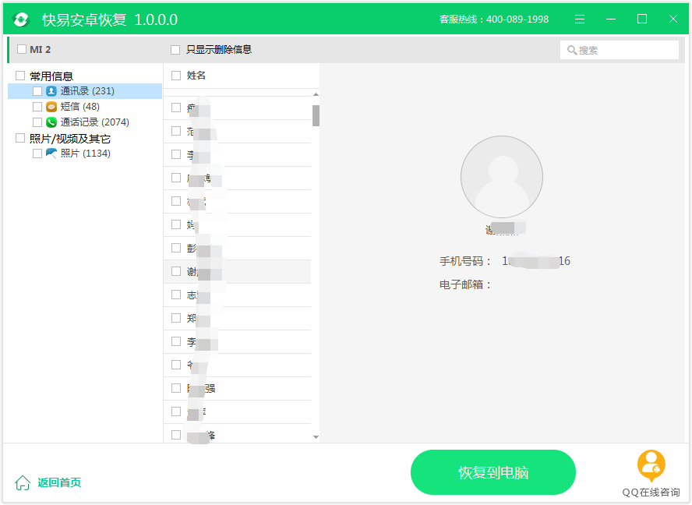Click QQ在线咨询 label

(651, 493)
